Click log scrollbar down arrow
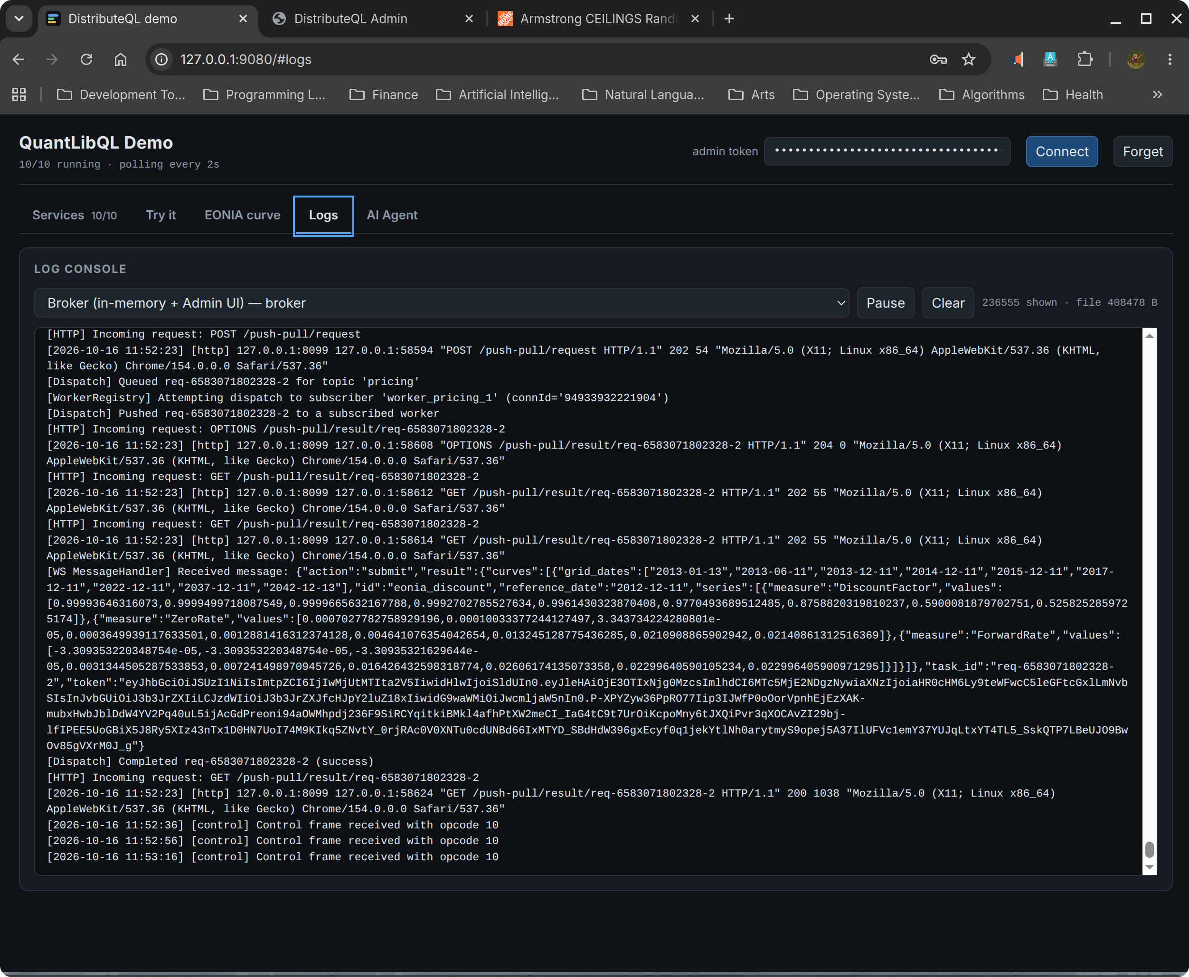 [1150, 867]
